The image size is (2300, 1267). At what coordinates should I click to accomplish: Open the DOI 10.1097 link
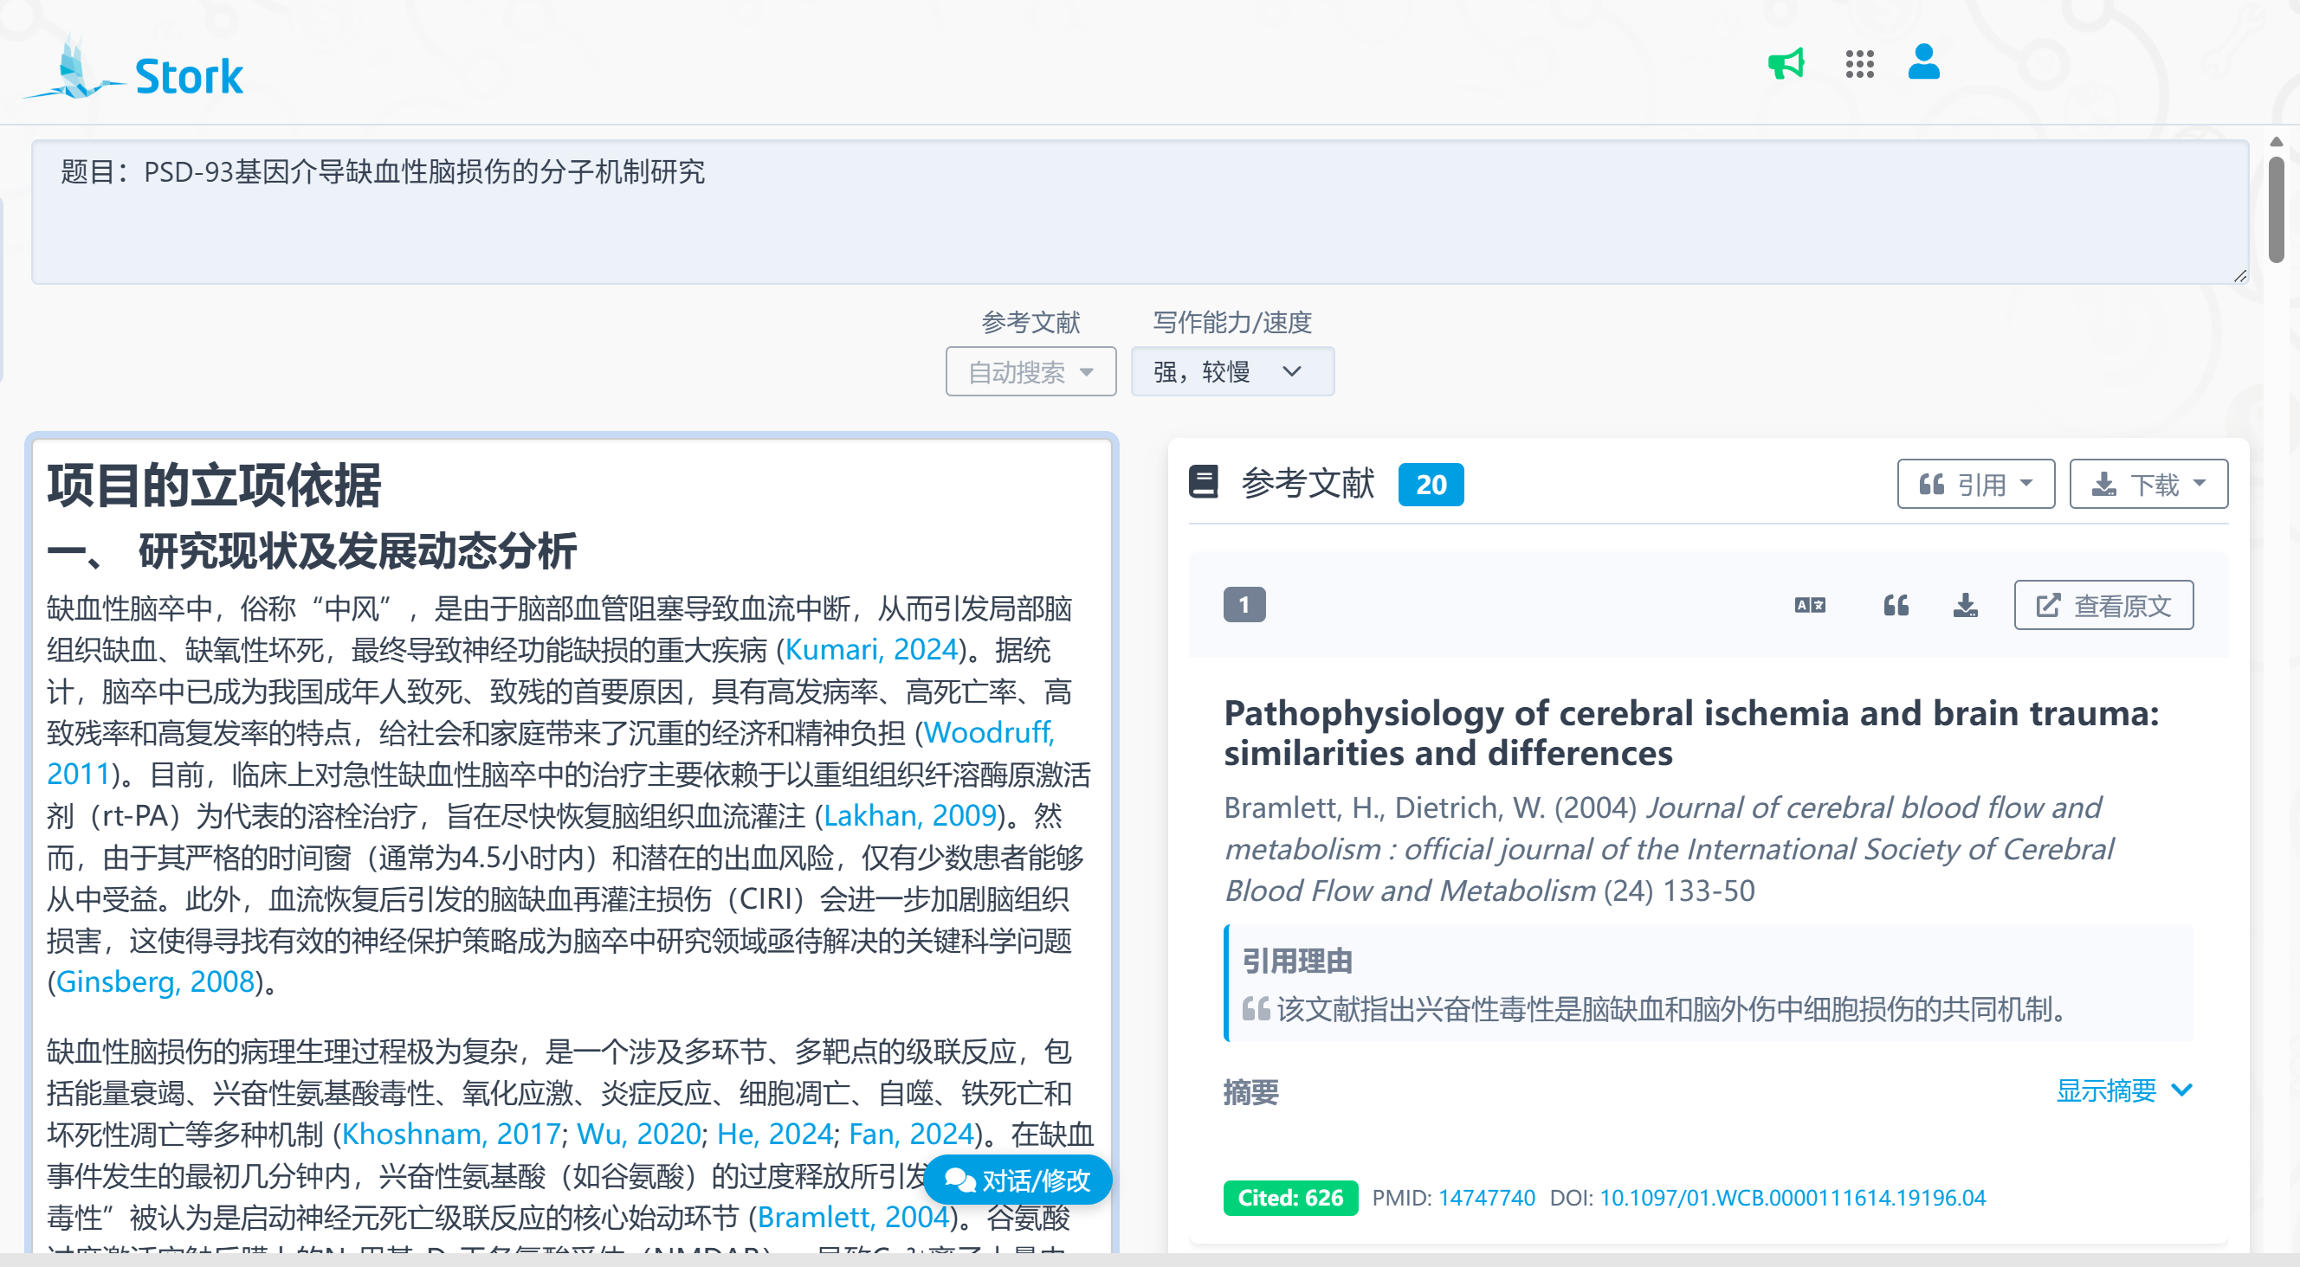(x=1792, y=1198)
